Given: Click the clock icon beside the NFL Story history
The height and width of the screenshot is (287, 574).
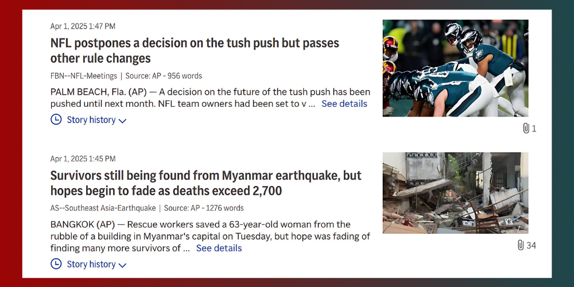Looking at the screenshot, I should (56, 120).
